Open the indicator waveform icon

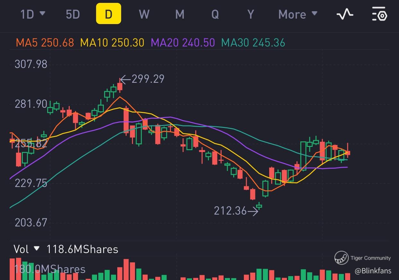[345, 14]
